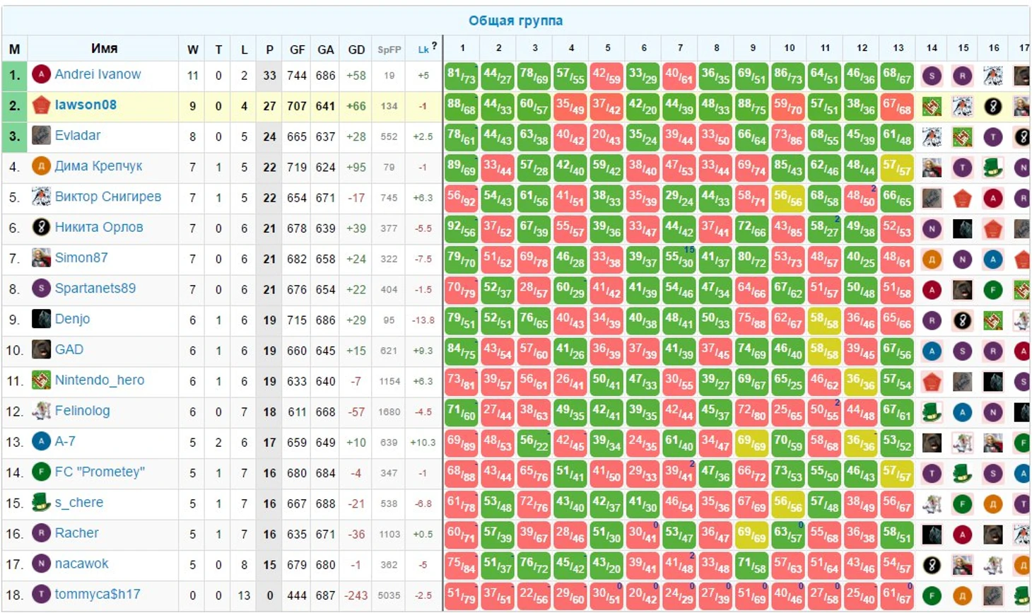Click the GF column header
The height and width of the screenshot is (613, 1032).
tap(297, 49)
